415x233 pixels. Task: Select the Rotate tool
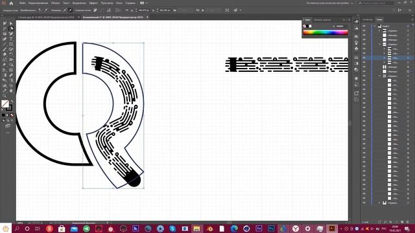(11, 54)
